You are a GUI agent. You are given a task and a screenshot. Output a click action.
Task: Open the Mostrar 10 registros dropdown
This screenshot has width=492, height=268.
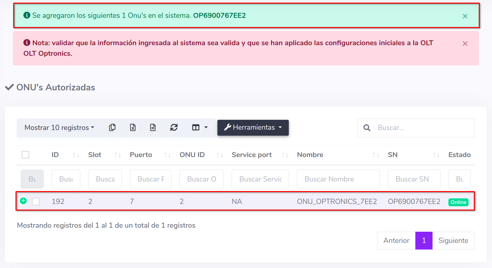59,128
